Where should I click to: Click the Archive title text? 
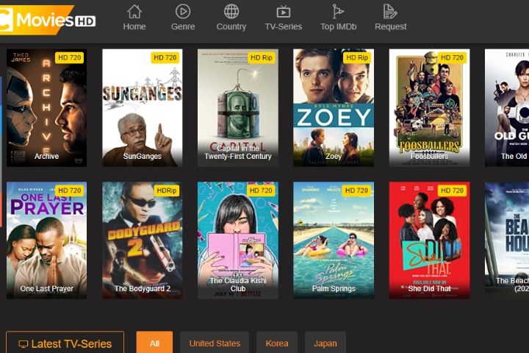click(46, 156)
